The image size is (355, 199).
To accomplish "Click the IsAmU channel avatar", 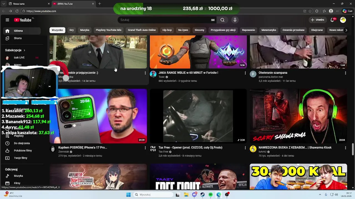I will click(253, 149).
